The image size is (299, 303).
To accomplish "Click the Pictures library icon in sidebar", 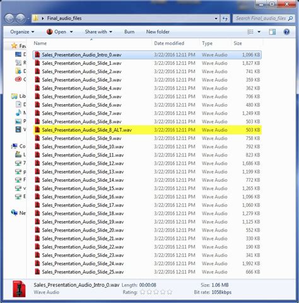I will (x=18, y=121).
